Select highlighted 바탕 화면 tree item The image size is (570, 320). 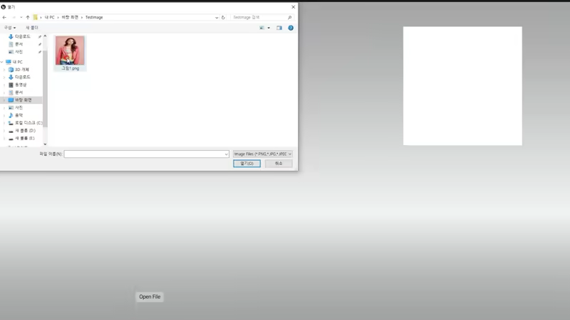[x=24, y=100]
